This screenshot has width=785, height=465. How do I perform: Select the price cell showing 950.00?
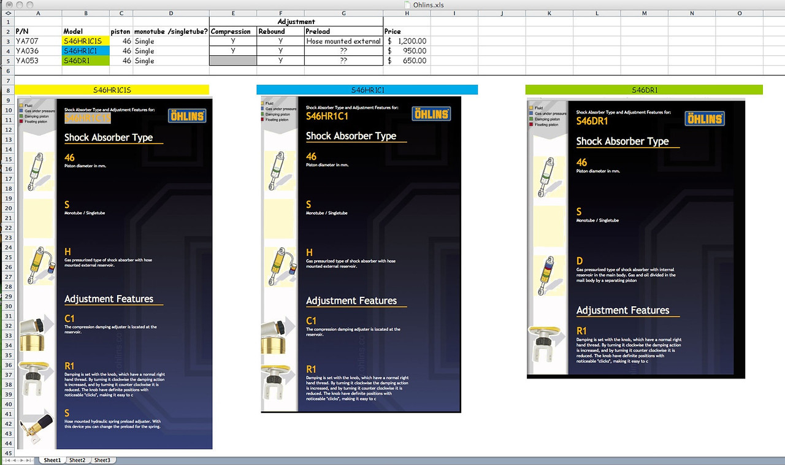(x=407, y=51)
